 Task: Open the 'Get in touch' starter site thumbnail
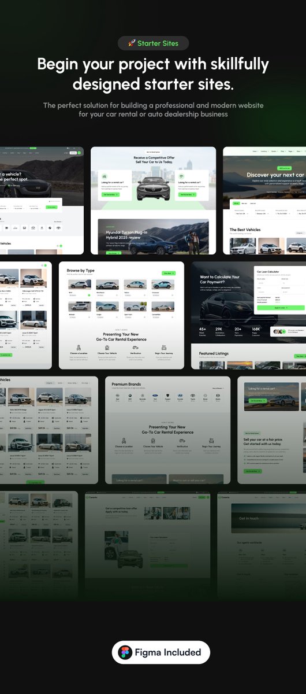tap(262, 545)
